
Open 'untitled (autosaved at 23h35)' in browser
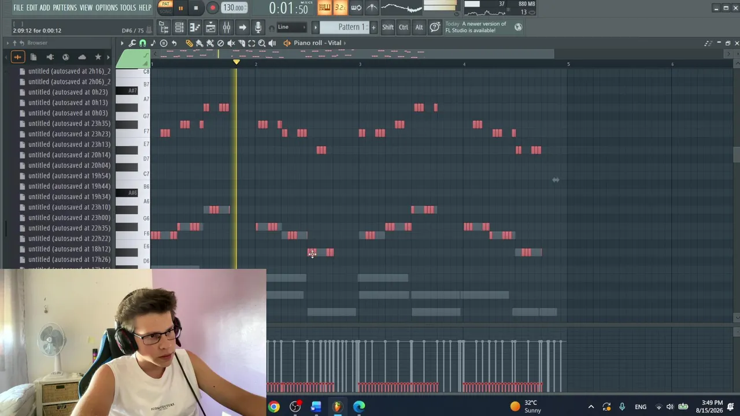(x=69, y=124)
